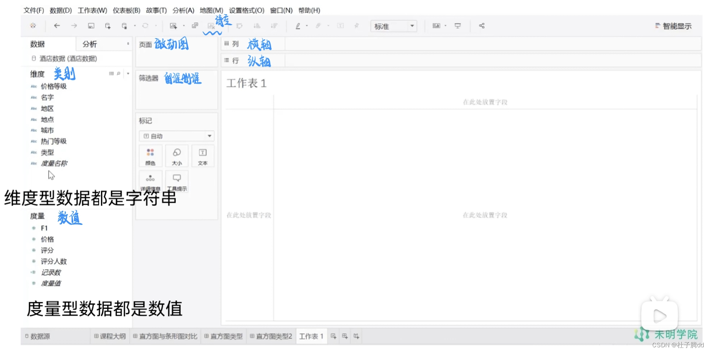710x352 pixels.
Task: Select the 热门等级 dimension field
Action: click(x=54, y=141)
